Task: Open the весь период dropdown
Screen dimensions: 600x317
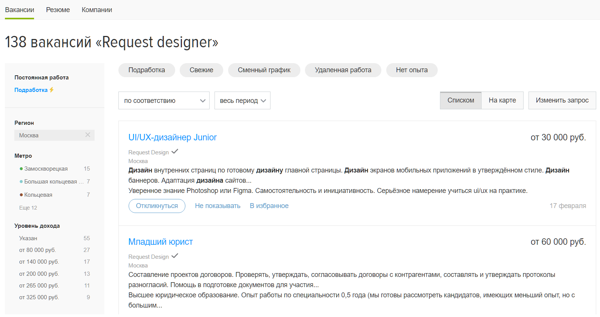Action: coord(242,101)
